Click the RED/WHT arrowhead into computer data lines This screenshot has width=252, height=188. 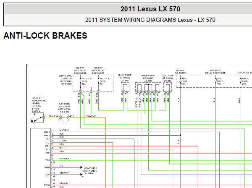[x=81, y=175]
